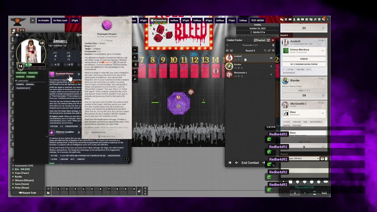Open the Combat Tracker settings gear
The height and width of the screenshot is (212, 377).
(273, 51)
